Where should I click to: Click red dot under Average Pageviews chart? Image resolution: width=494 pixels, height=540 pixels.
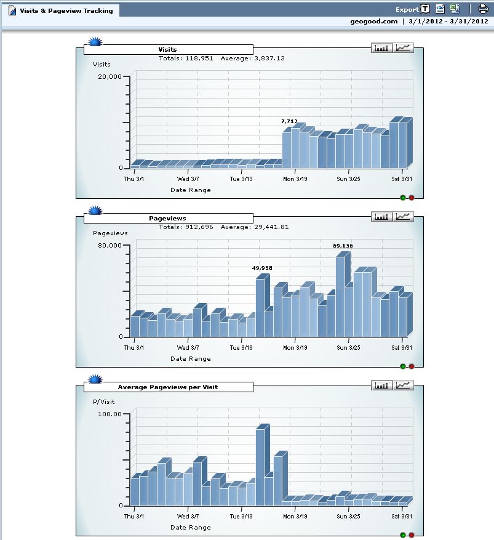click(x=412, y=535)
